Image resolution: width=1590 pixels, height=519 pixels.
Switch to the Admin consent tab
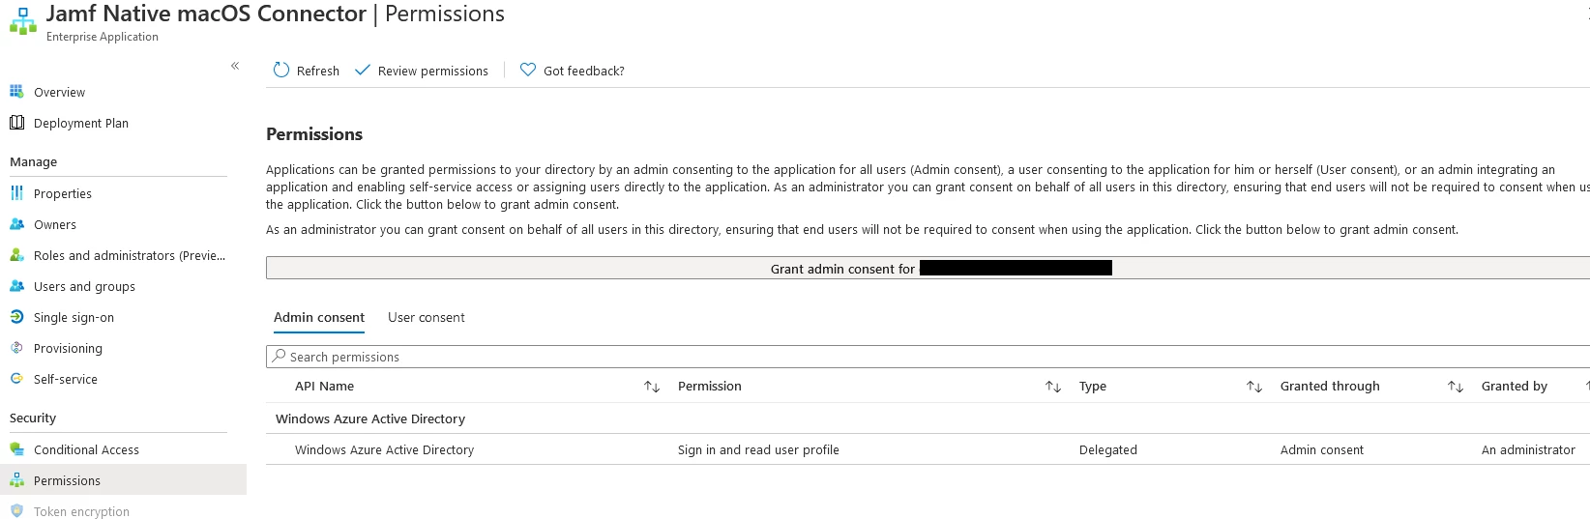[x=319, y=317]
